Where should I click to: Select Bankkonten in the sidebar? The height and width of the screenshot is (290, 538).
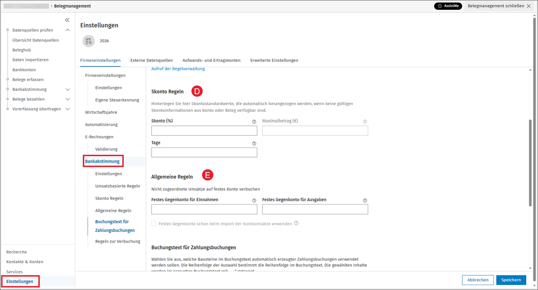tap(24, 70)
